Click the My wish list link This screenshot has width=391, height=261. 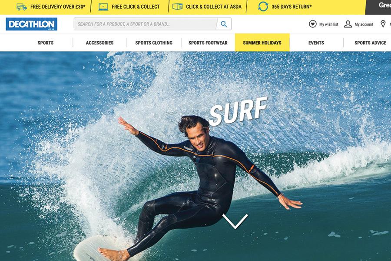tap(329, 24)
